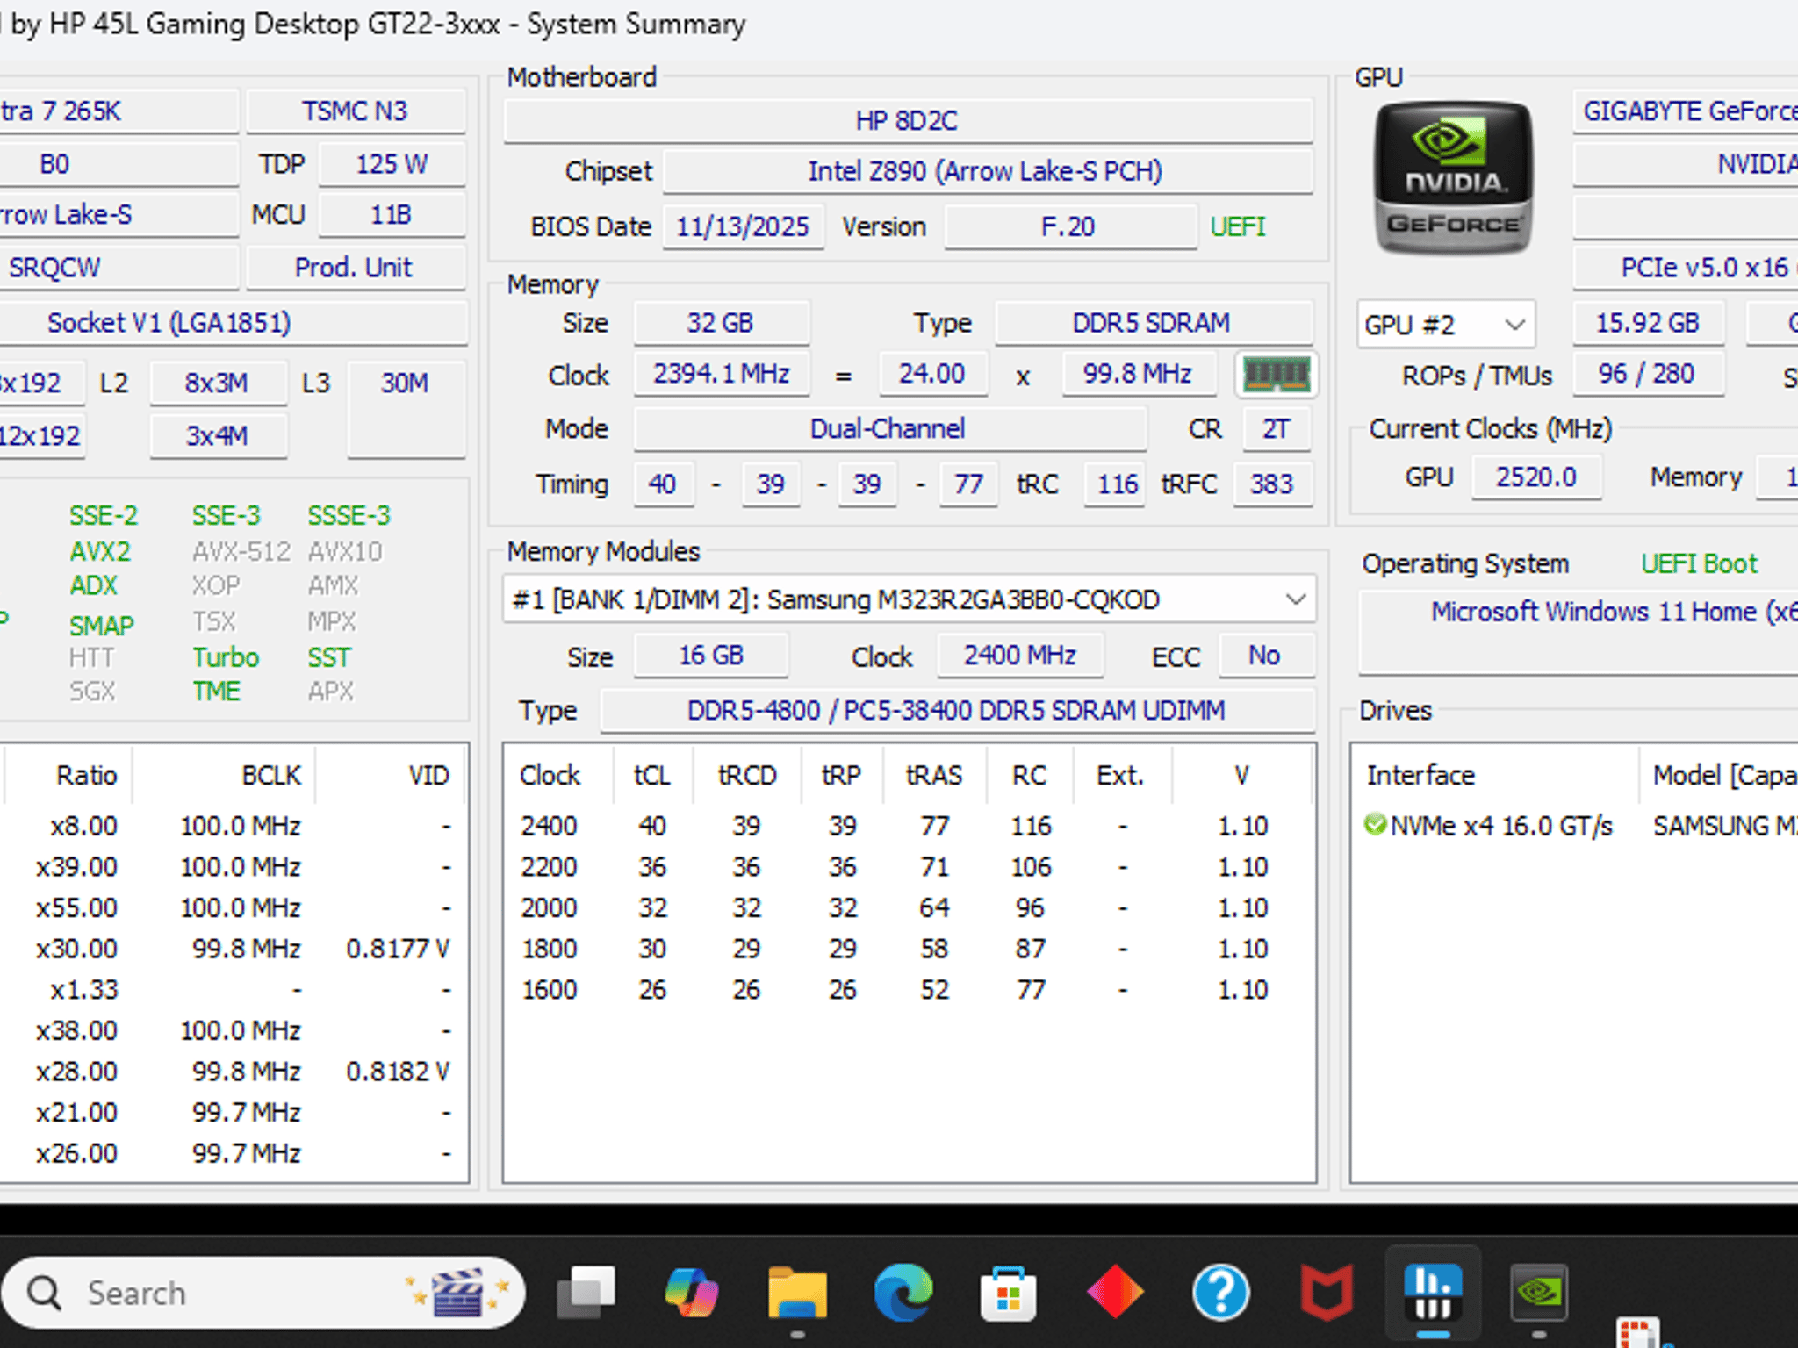
Task: Click the AVX2 feature label
Action: 100,551
